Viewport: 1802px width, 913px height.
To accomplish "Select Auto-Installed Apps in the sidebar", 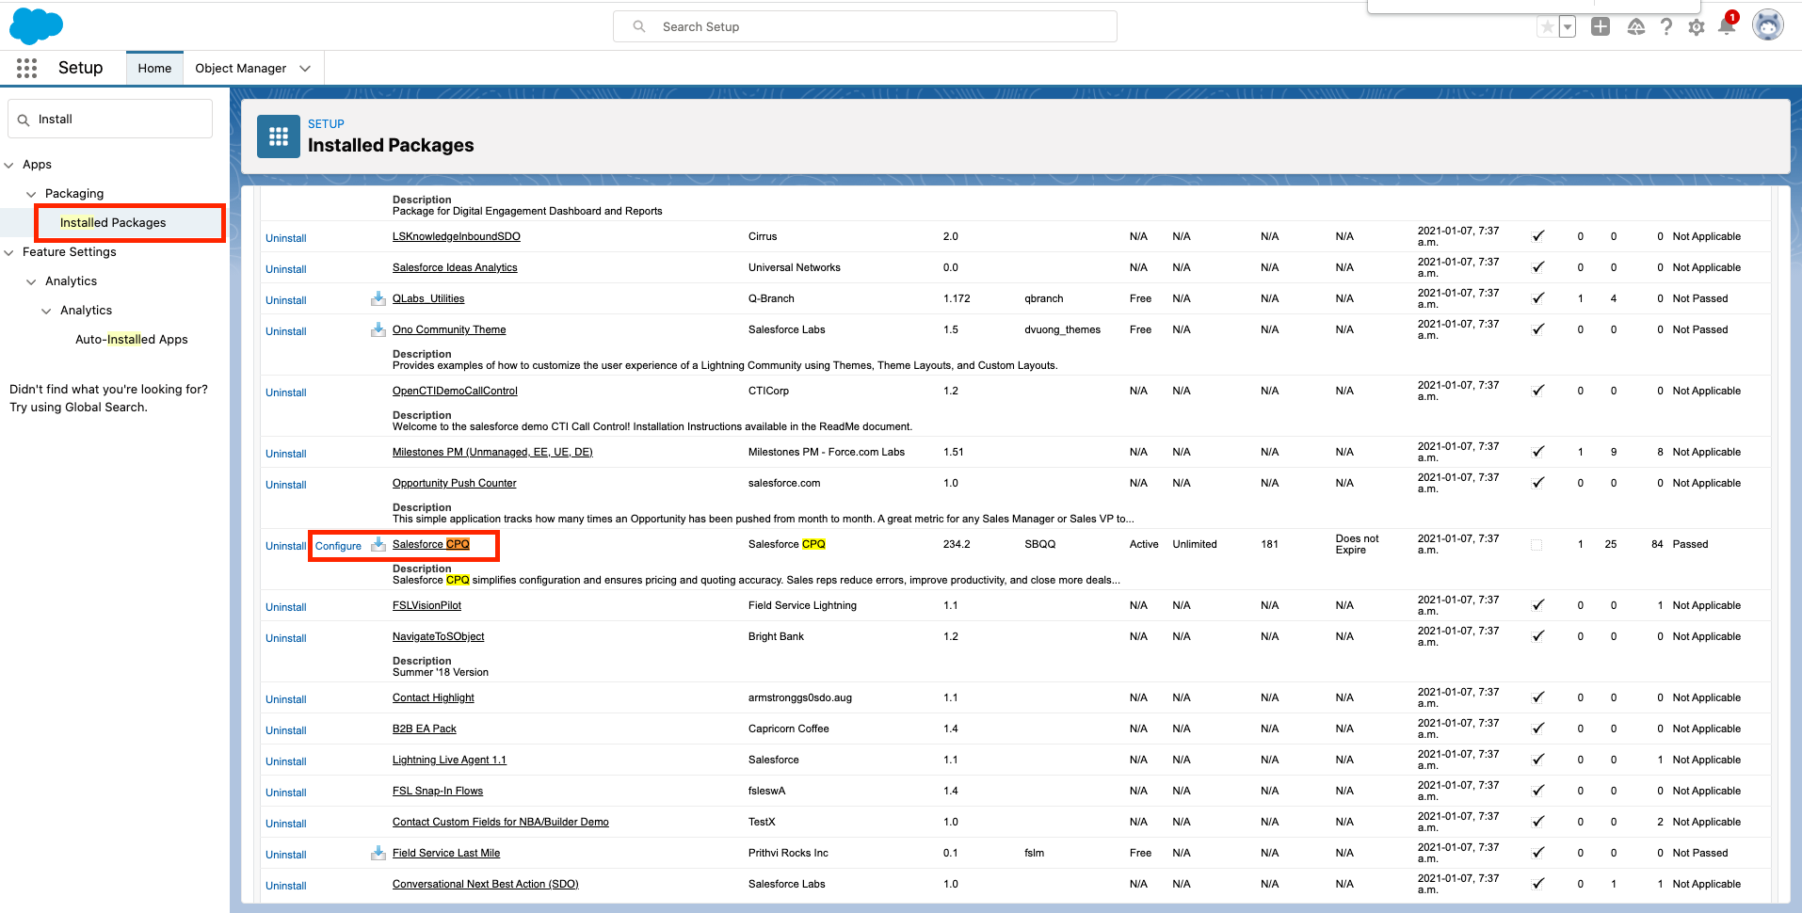I will (x=132, y=339).
